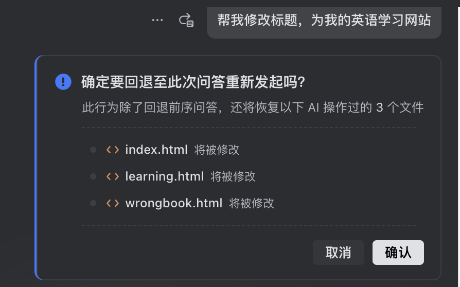The image size is (460, 287).
Task: Select the user message 帮我修改标题 bubble
Action: pos(324,21)
